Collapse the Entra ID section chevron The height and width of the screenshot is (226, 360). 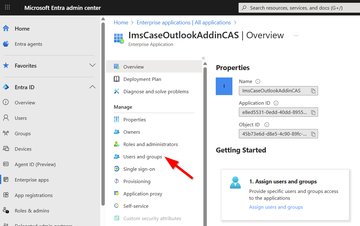(92, 87)
